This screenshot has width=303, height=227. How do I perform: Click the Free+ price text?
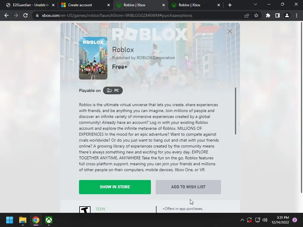pyautogui.click(x=120, y=67)
